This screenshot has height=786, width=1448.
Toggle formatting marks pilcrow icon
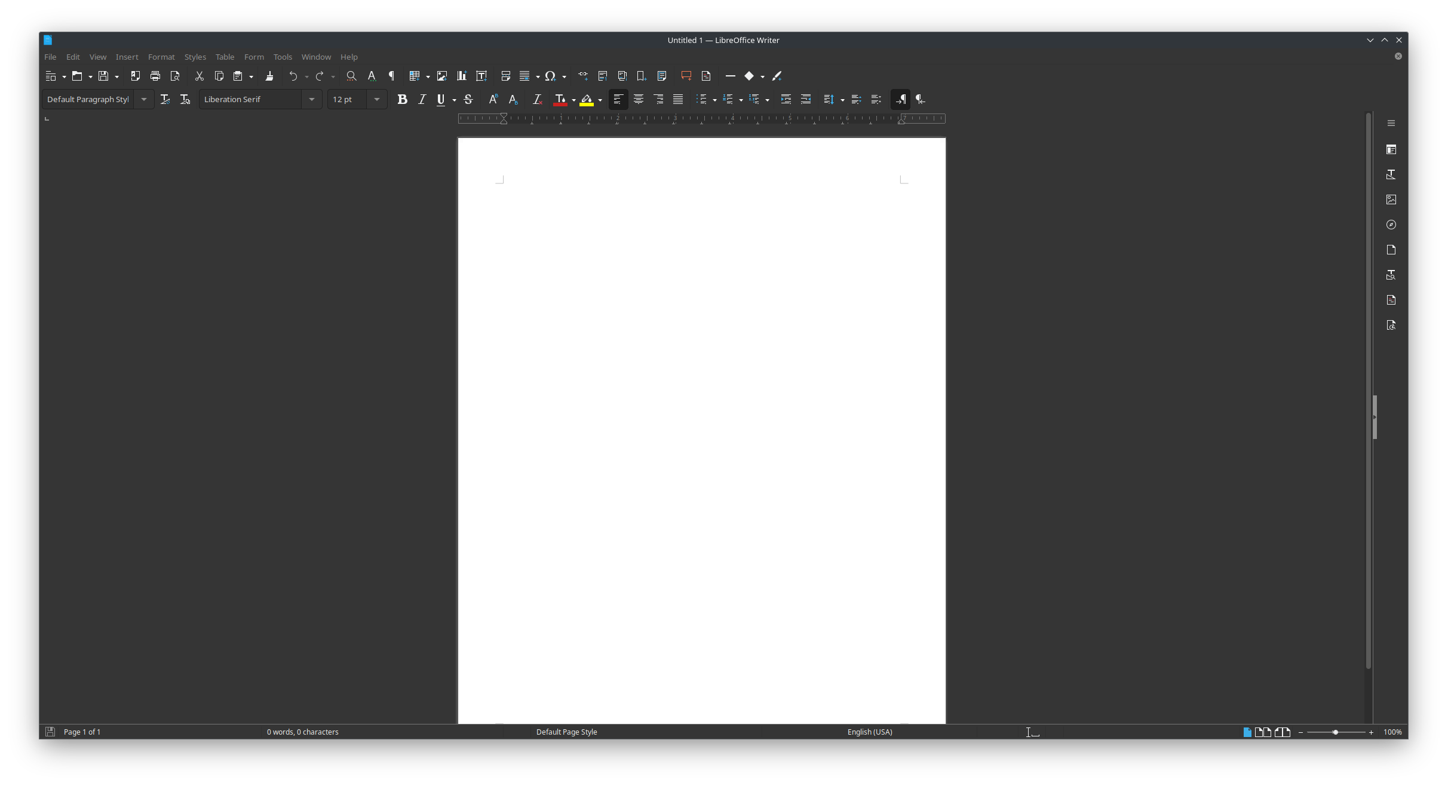pyautogui.click(x=392, y=76)
